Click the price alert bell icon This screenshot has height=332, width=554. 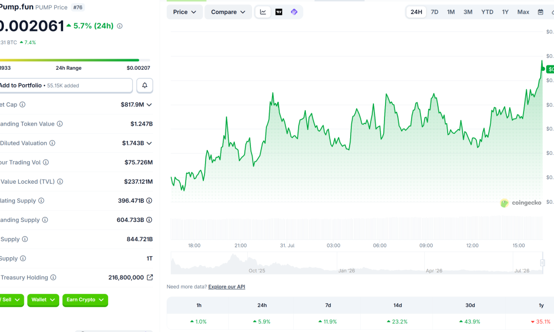coord(145,85)
